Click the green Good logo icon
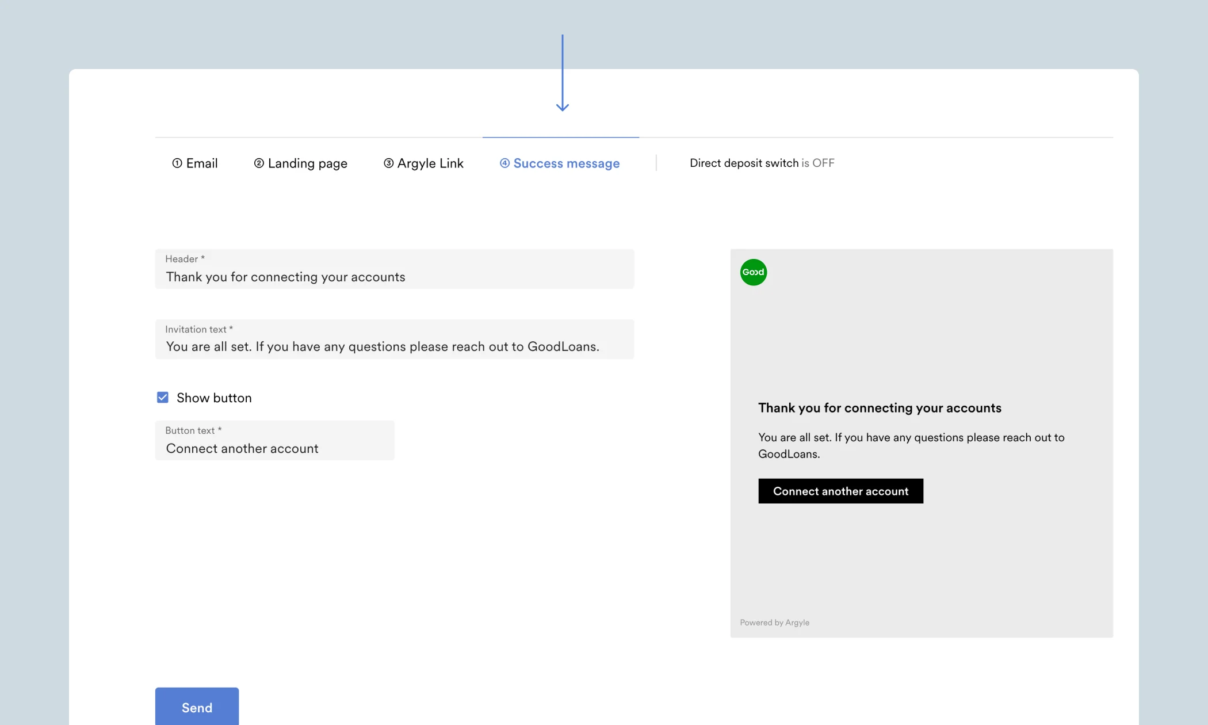This screenshot has height=725, width=1208. coord(754,272)
